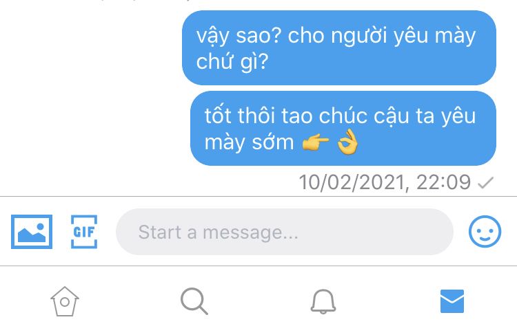This screenshot has width=517, height=335.
Task: Tap the words 'chứ gì?' in first message
Action: (232, 61)
